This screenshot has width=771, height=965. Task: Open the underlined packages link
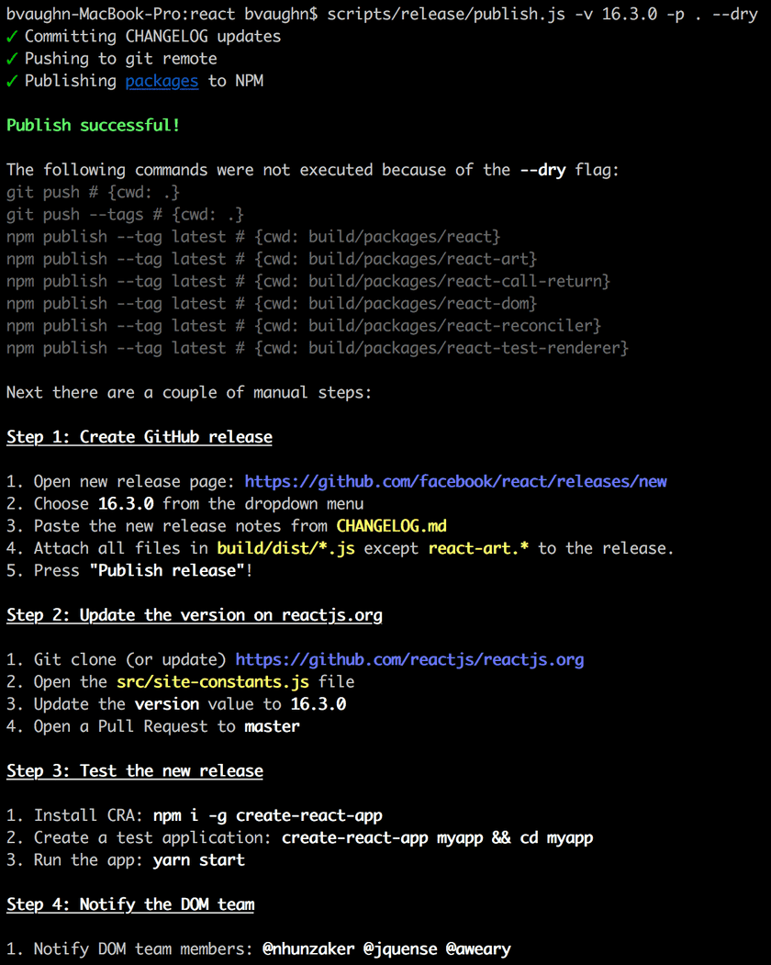pyautogui.click(x=162, y=81)
